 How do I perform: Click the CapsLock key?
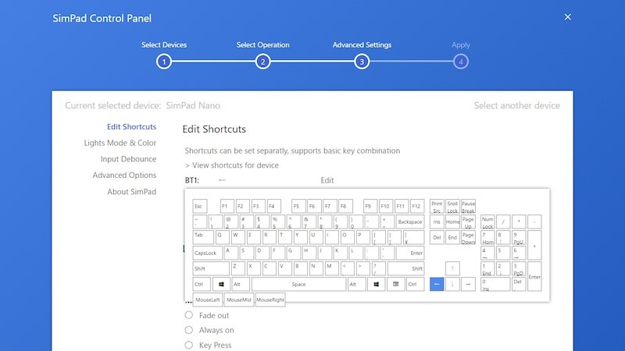click(207, 253)
